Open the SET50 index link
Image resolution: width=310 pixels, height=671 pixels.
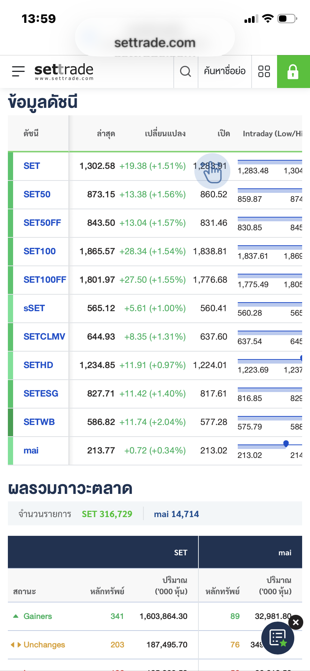click(x=37, y=194)
